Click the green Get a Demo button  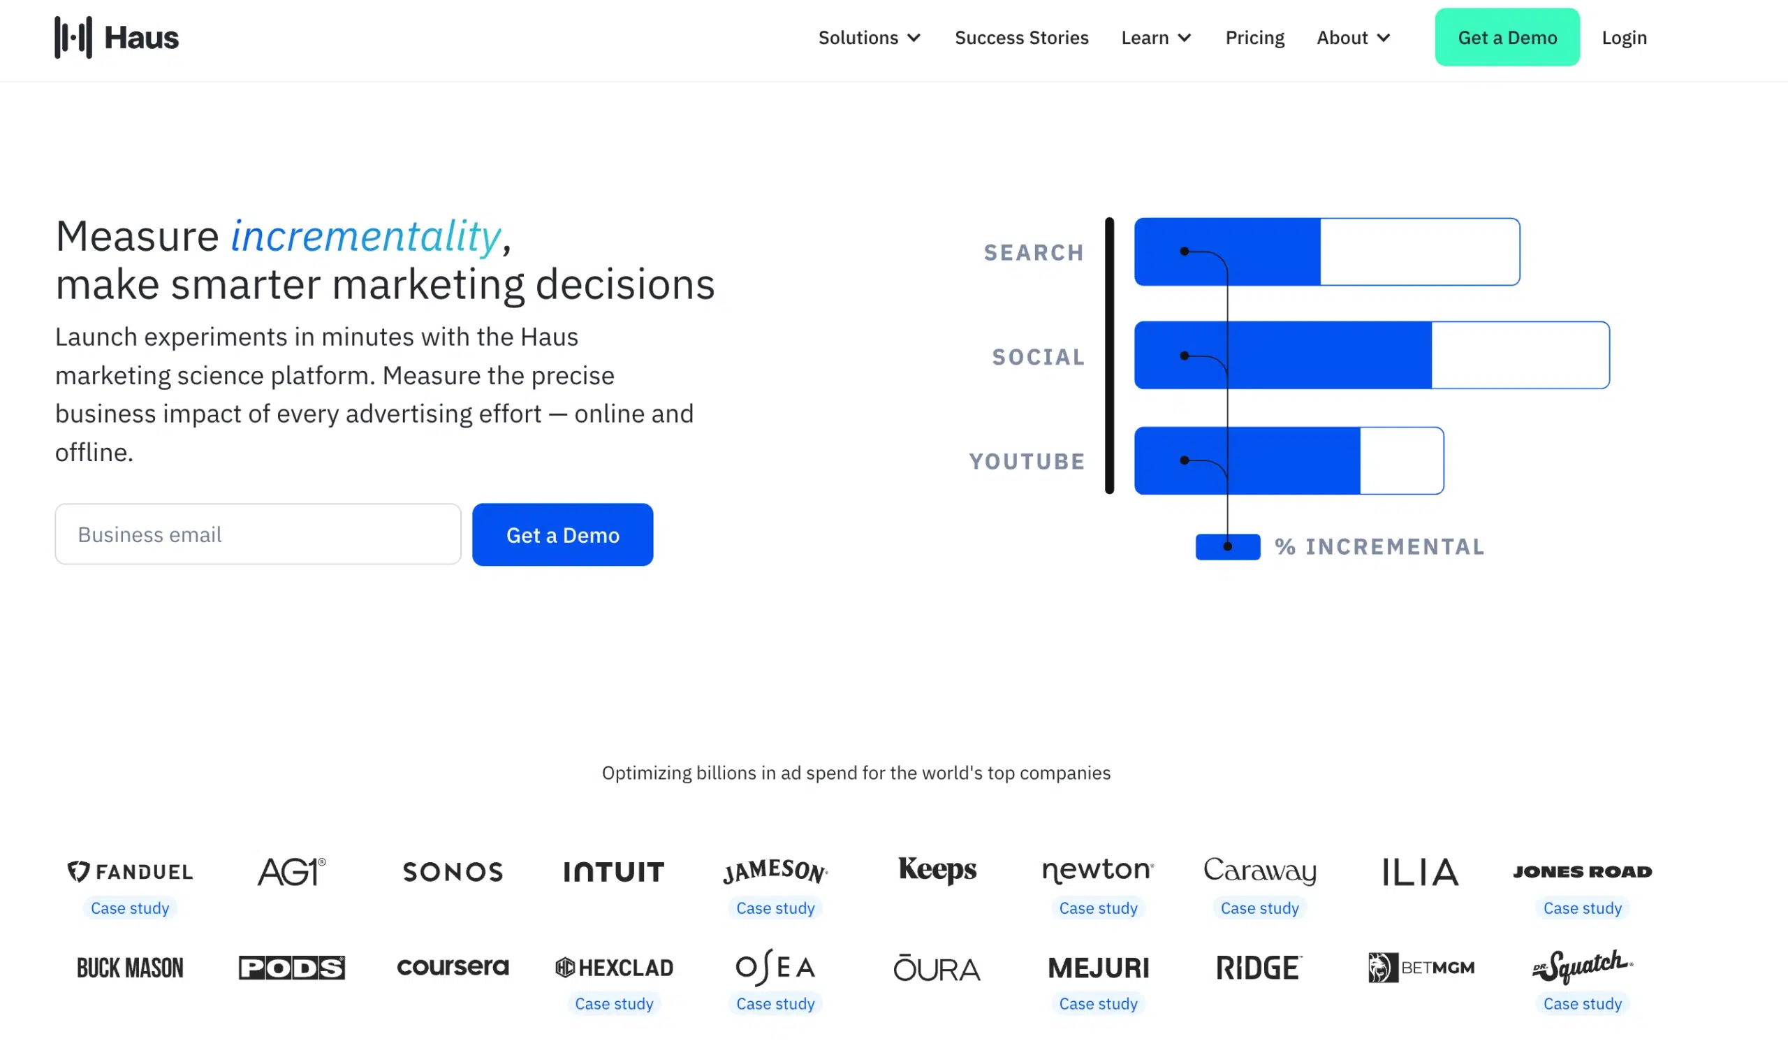coord(1507,37)
